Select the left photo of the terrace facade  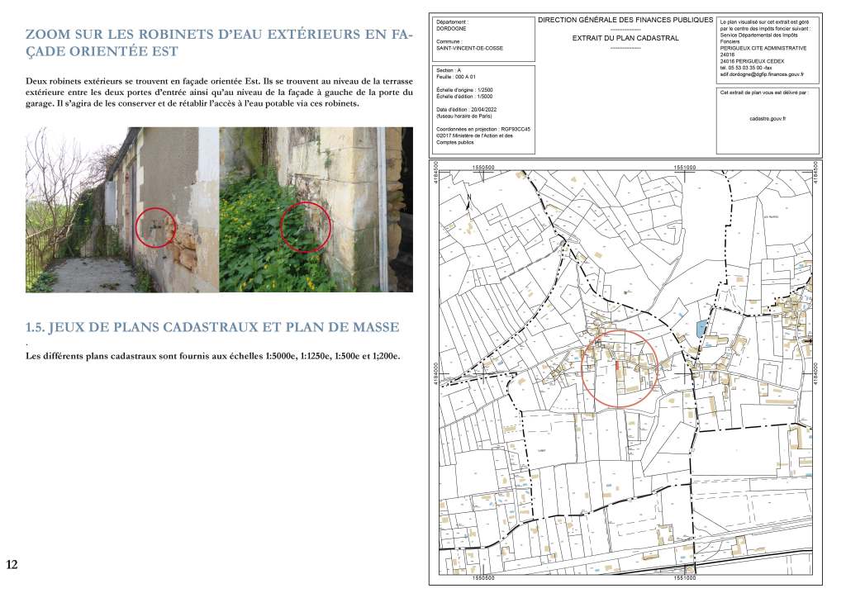coord(122,209)
